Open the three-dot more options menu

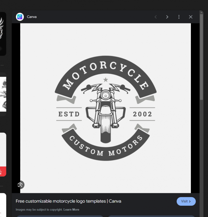pyautogui.click(x=179, y=17)
